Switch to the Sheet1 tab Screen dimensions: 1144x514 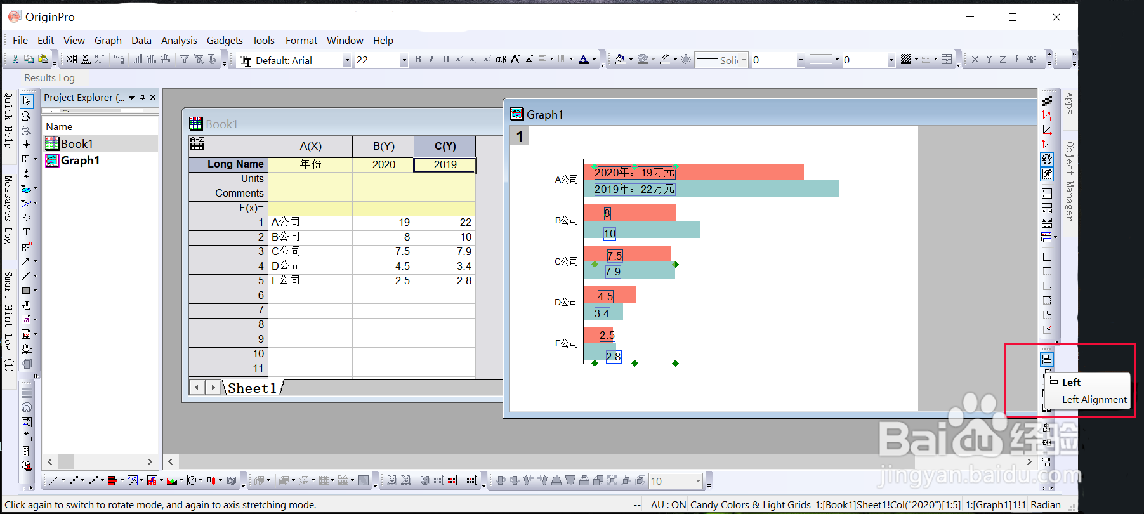[x=252, y=388]
